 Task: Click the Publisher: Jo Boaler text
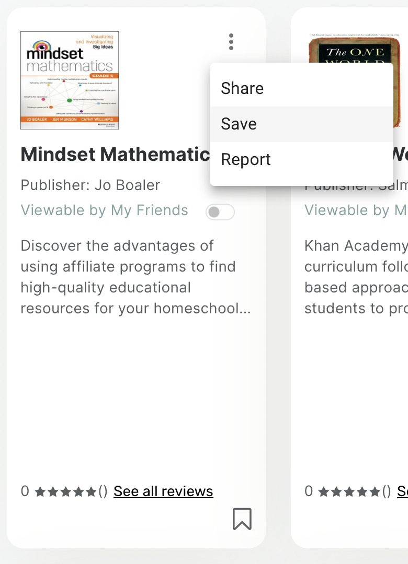tap(90, 185)
